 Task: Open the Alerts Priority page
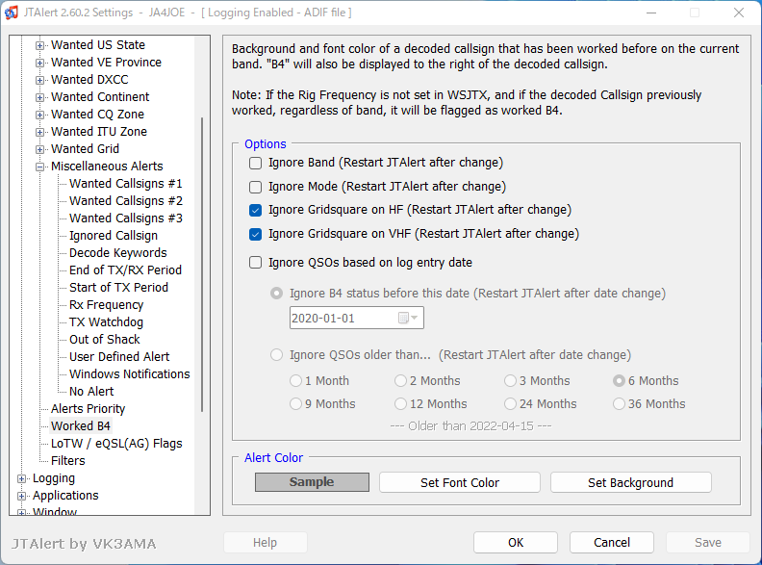pos(88,409)
